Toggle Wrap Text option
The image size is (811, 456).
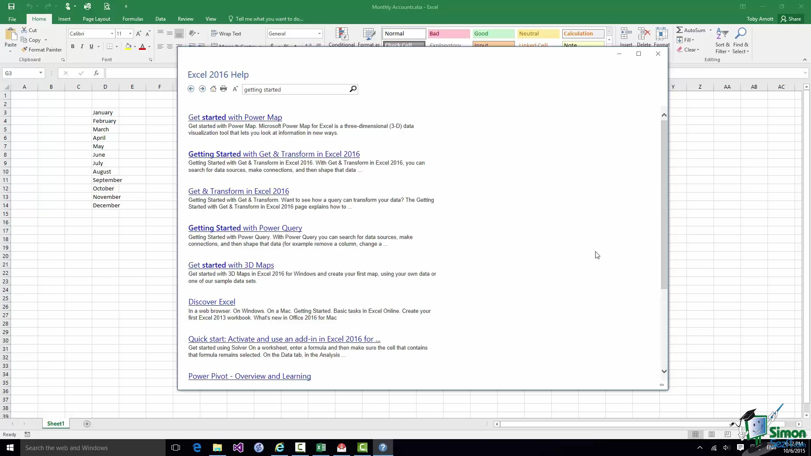226,34
